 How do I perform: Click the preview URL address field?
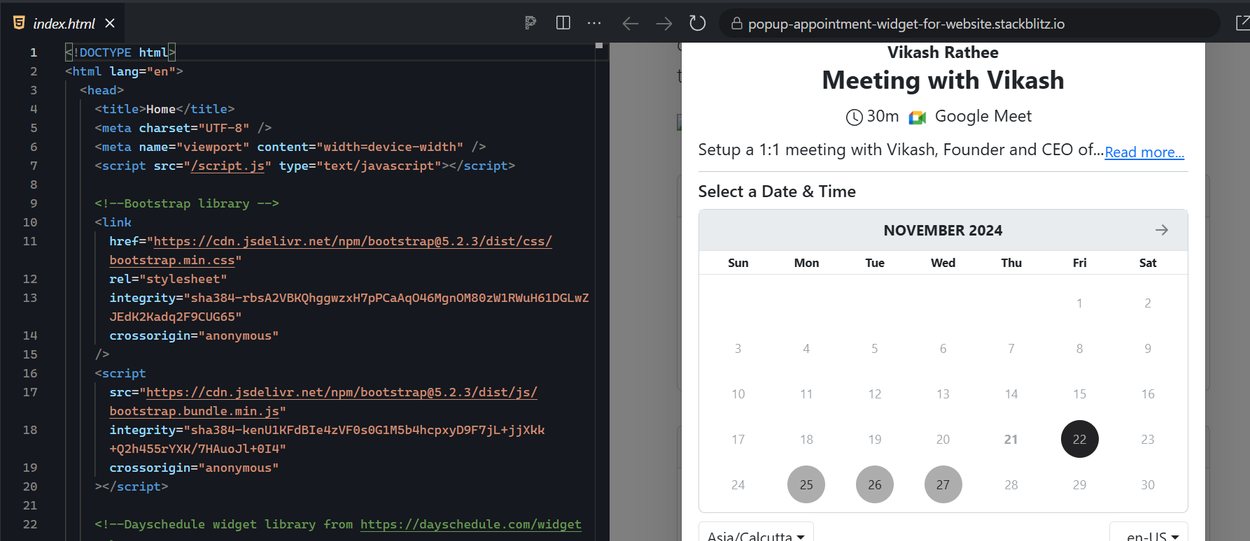tap(969, 24)
